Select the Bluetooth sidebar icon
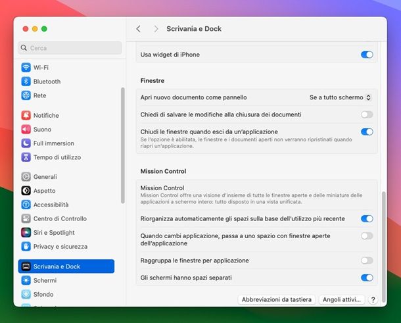This screenshot has height=323, width=401. click(x=26, y=82)
